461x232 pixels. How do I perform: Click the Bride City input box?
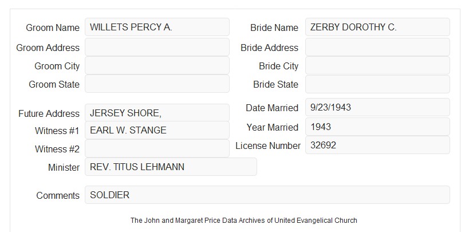[x=377, y=65]
